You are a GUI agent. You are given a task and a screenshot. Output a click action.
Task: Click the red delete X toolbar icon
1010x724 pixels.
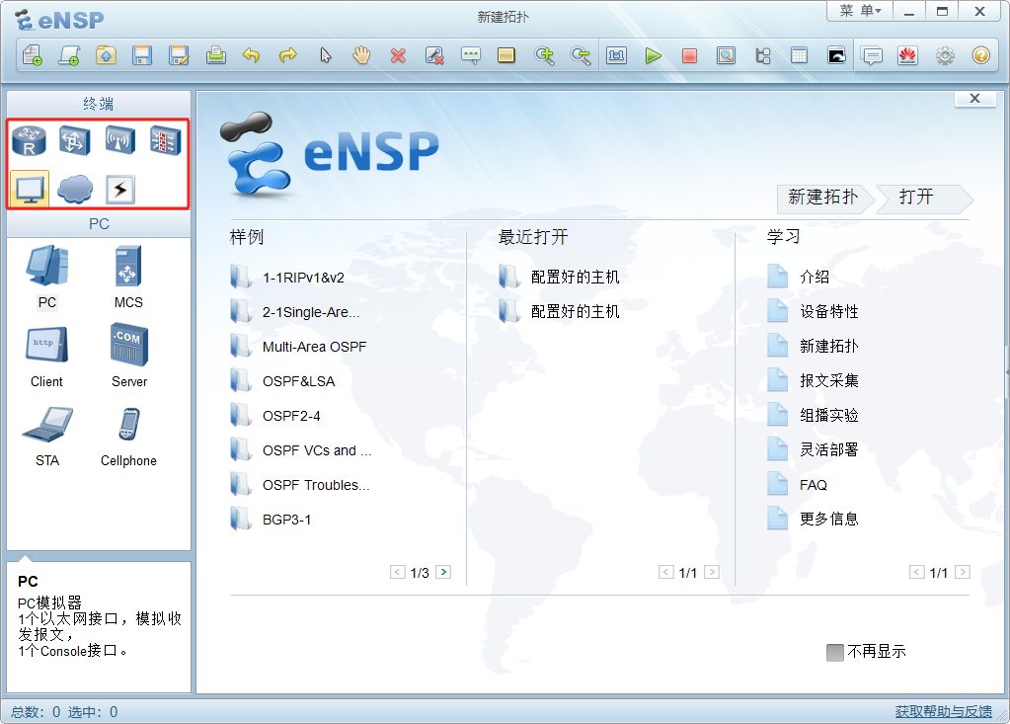coord(398,56)
